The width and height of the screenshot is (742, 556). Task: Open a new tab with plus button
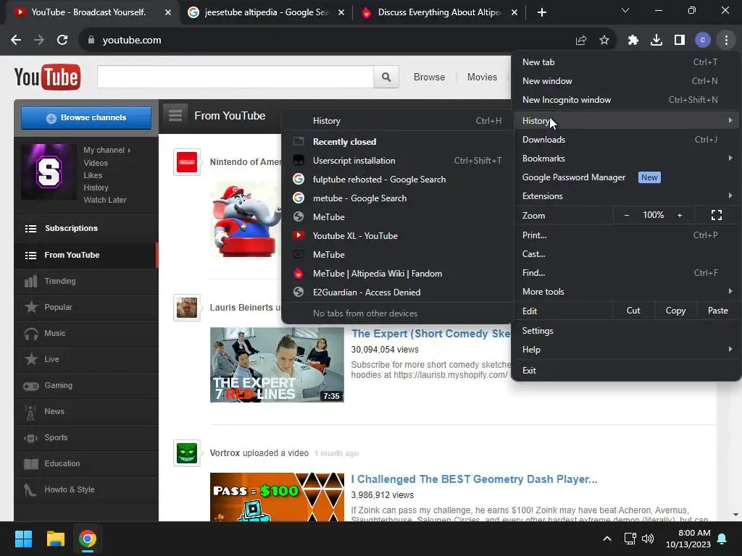pos(542,12)
